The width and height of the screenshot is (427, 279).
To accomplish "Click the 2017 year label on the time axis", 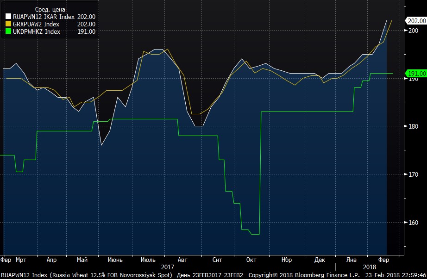I will click(168, 267).
